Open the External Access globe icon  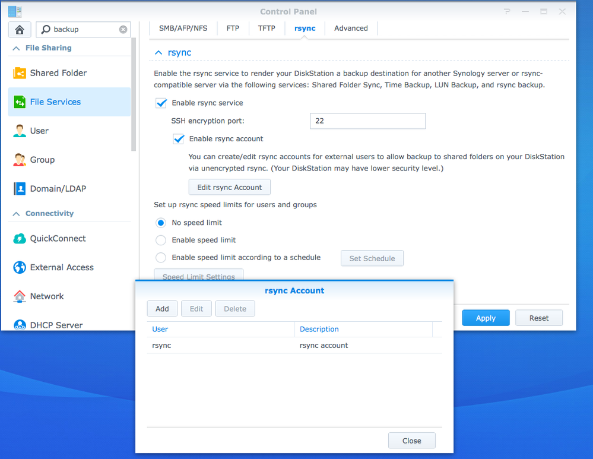pos(19,267)
